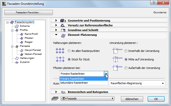Click Kennzeichen und Kategorien icon
This screenshot has height=106, width=171.
[x=63, y=92]
